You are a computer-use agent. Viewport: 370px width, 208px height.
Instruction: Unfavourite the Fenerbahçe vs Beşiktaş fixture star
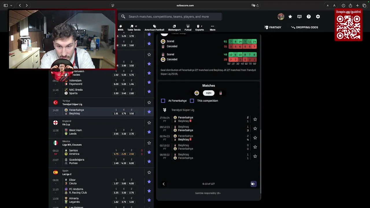point(149,112)
